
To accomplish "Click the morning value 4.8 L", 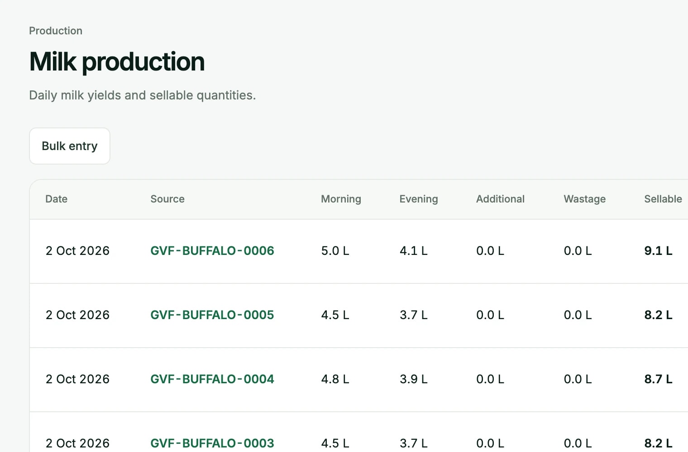I will tap(335, 379).
